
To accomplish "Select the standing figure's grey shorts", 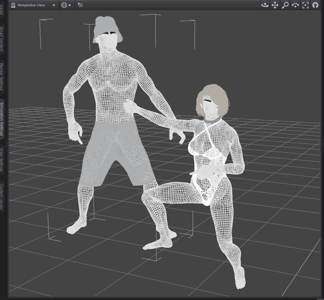I will (x=117, y=153).
